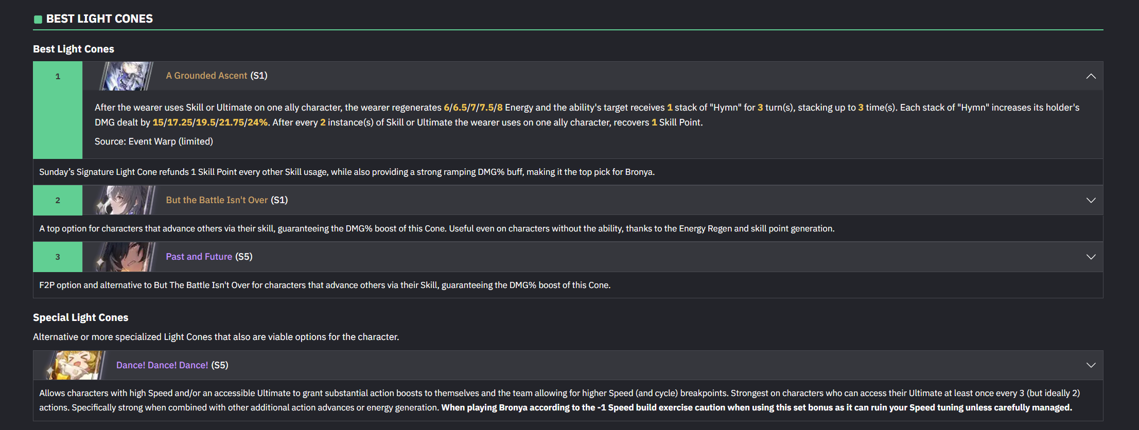Image resolution: width=1139 pixels, height=430 pixels.
Task: Click the Past and Future light cone thumbnail
Action: 125,257
